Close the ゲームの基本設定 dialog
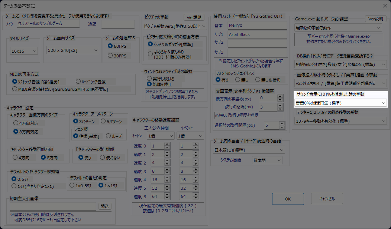The image size is (391, 229). 385,6
